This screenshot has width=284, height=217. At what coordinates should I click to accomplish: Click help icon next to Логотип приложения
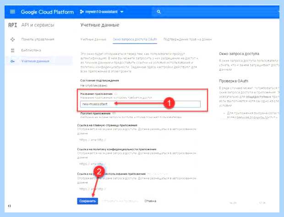[x=114, y=113]
